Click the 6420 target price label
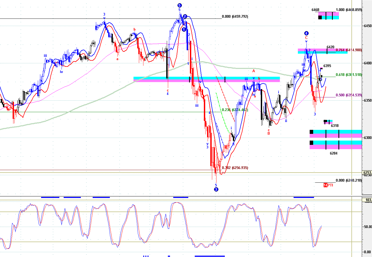The width and height of the screenshot is (372, 257). (x=330, y=47)
